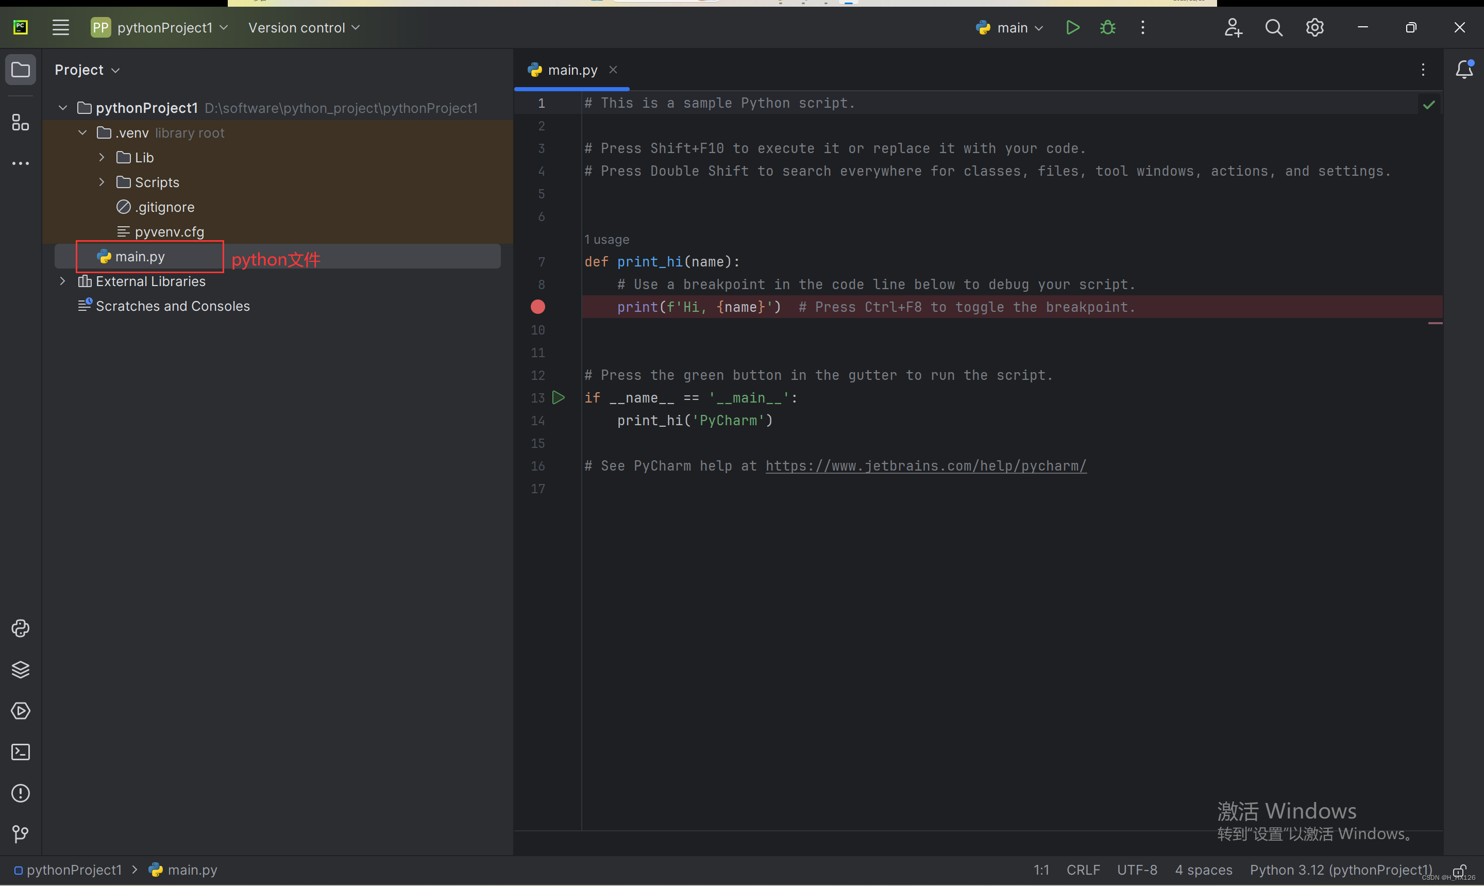Open editor tab options menu

(1423, 70)
